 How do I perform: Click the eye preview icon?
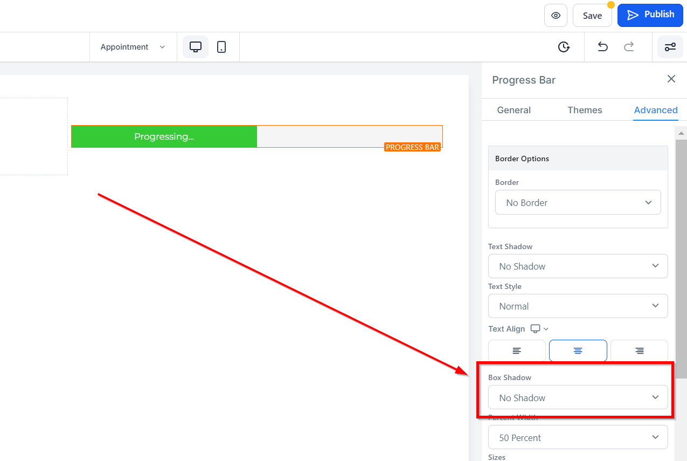(x=556, y=15)
